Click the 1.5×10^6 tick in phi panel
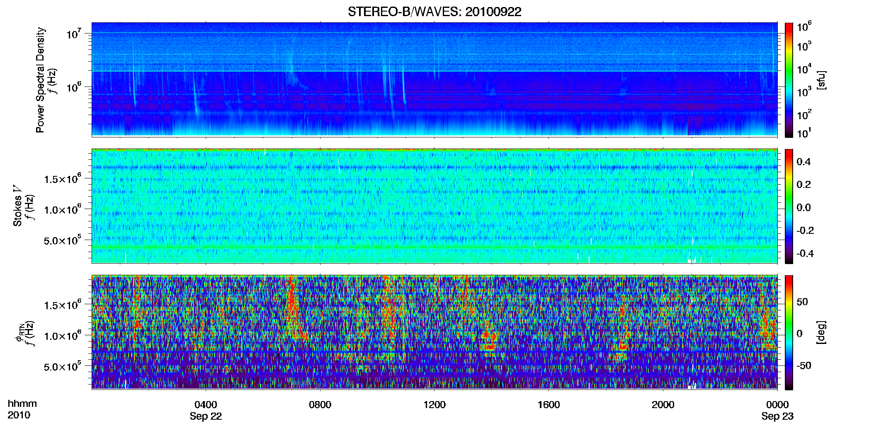The height and width of the screenshot is (447, 869). tap(63, 305)
